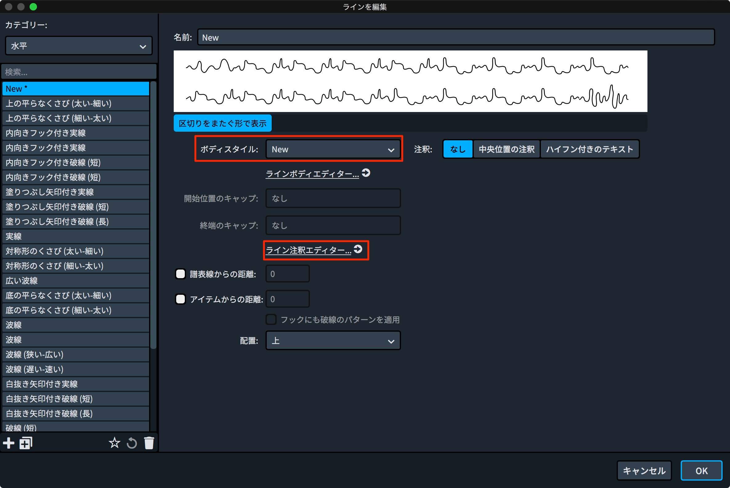Select 対称形のくさび (細い-太い) in list
730x488 pixels.
pyautogui.click(x=76, y=266)
